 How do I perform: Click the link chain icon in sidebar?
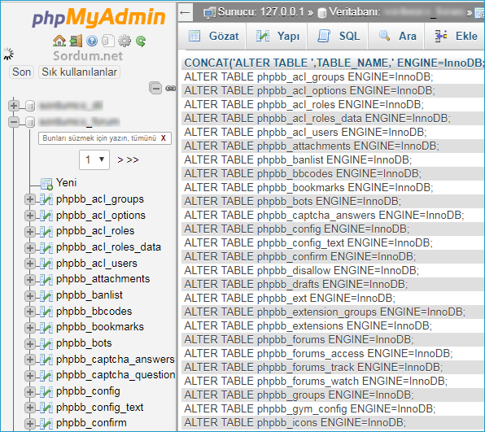coord(170,89)
